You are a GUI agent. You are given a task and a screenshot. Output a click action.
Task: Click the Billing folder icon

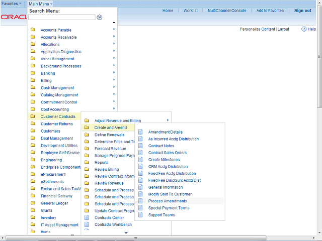point(33,80)
